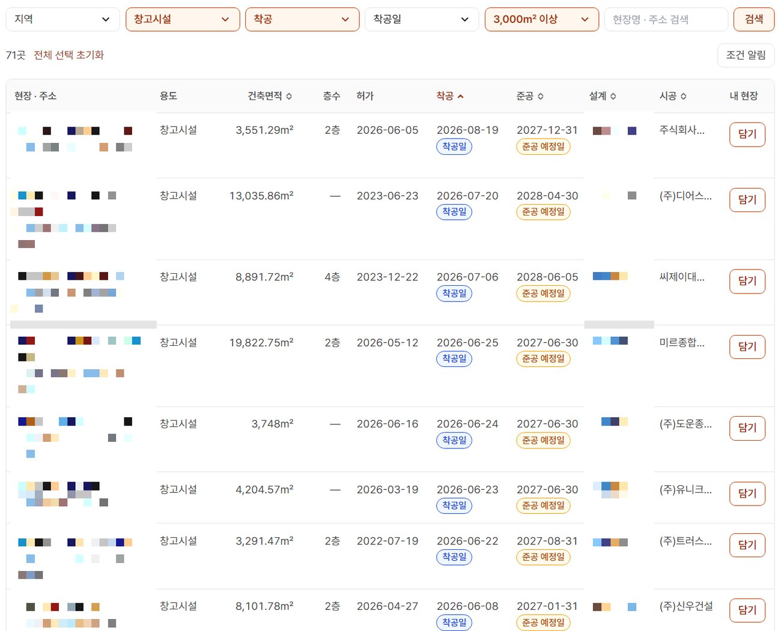Image resolution: width=781 pixels, height=631 pixels.
Task: Click the result count '71곳'
Action: (x=16, y=55)
